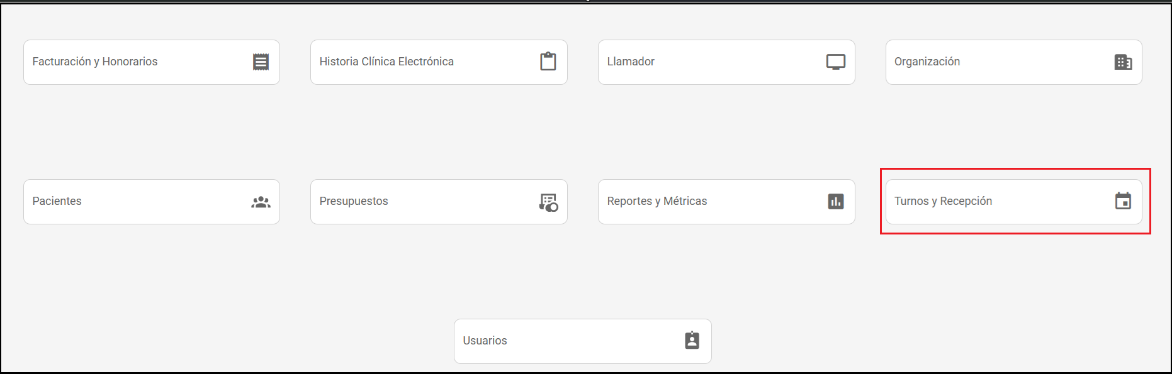
Task: Open the Facturación y Honorarios text label
Action: coord(95,62)
